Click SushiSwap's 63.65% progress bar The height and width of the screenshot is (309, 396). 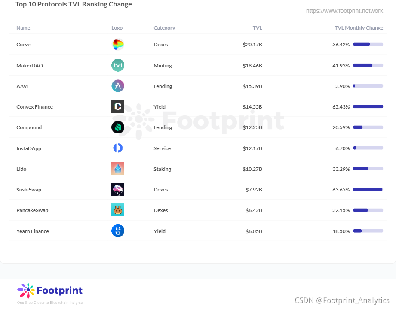(x=368, y=189)
